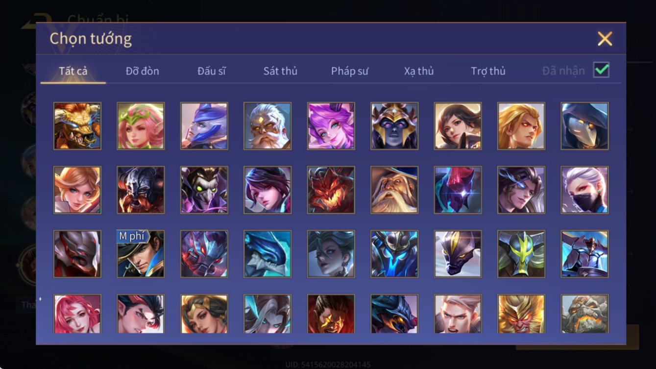Show the 'Pháp sư' hero category
This screenshot has height=369, width=656.
click(350, 71)
